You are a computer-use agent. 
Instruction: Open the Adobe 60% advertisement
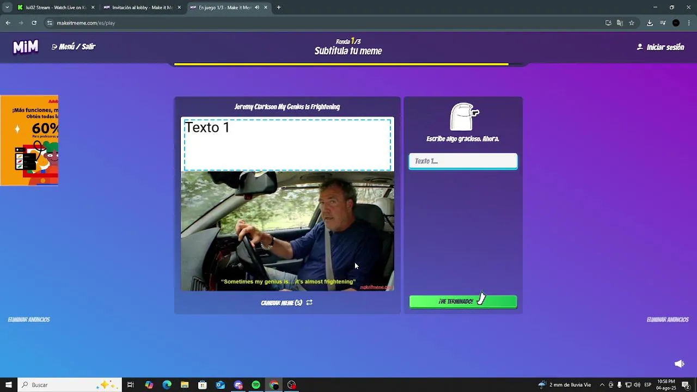pyautogui.click(x=29, y=140)
